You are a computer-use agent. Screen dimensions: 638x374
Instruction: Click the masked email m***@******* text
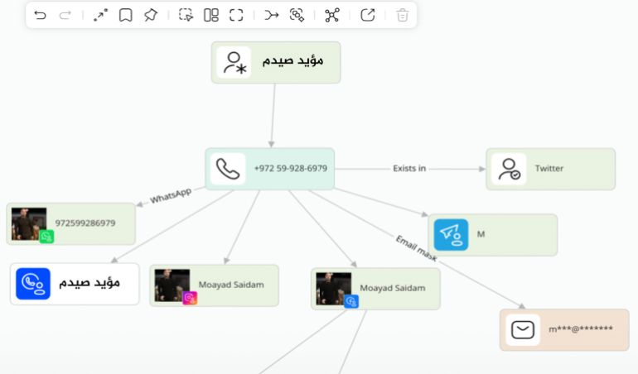point(581,328)
